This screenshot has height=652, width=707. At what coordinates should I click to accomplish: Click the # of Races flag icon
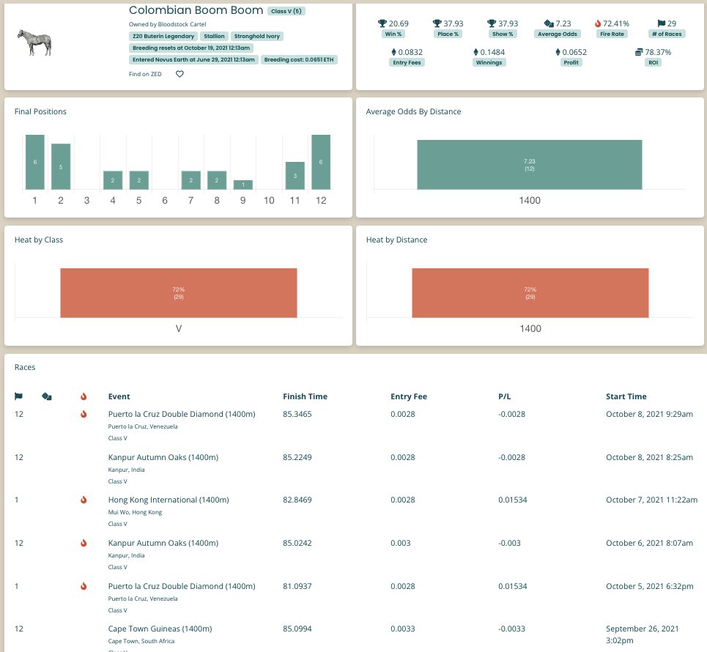click(x=662, y=23)
